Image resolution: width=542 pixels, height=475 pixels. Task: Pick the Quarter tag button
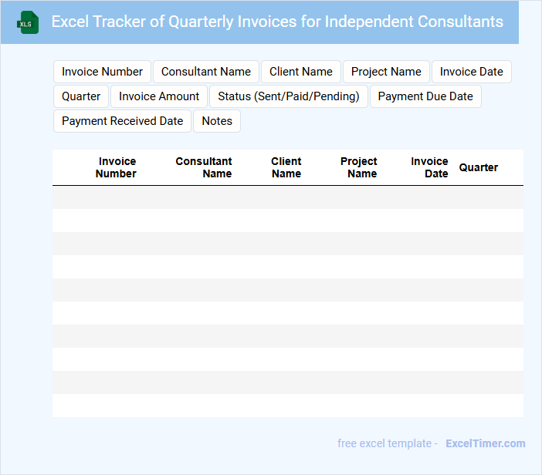pos(81,96)
